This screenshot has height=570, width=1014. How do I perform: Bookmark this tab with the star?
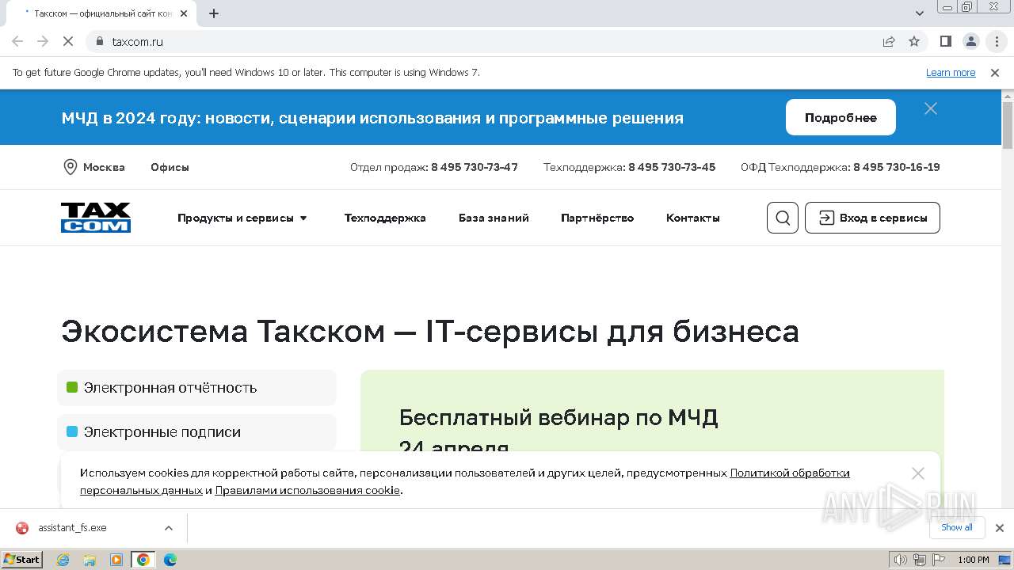[x=914, y=41]
